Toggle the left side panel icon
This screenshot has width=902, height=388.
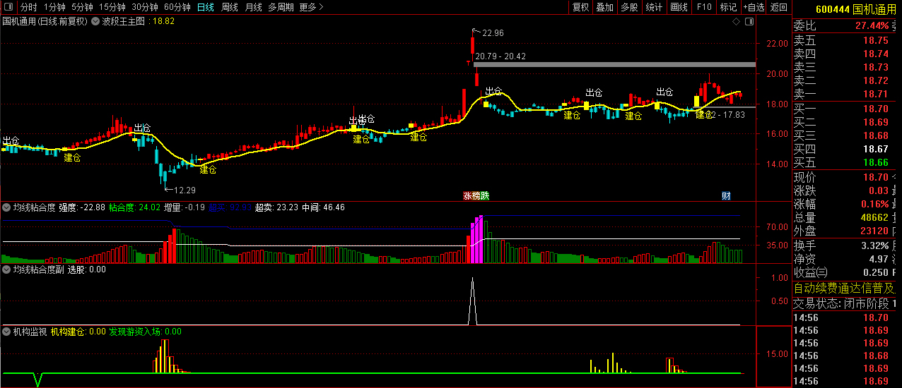tap(8, 7)
